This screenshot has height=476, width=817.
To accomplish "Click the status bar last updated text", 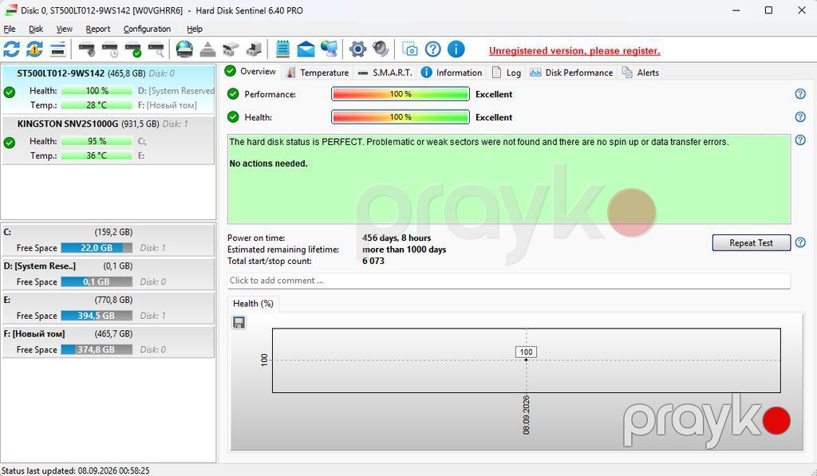I will [76, 470].
